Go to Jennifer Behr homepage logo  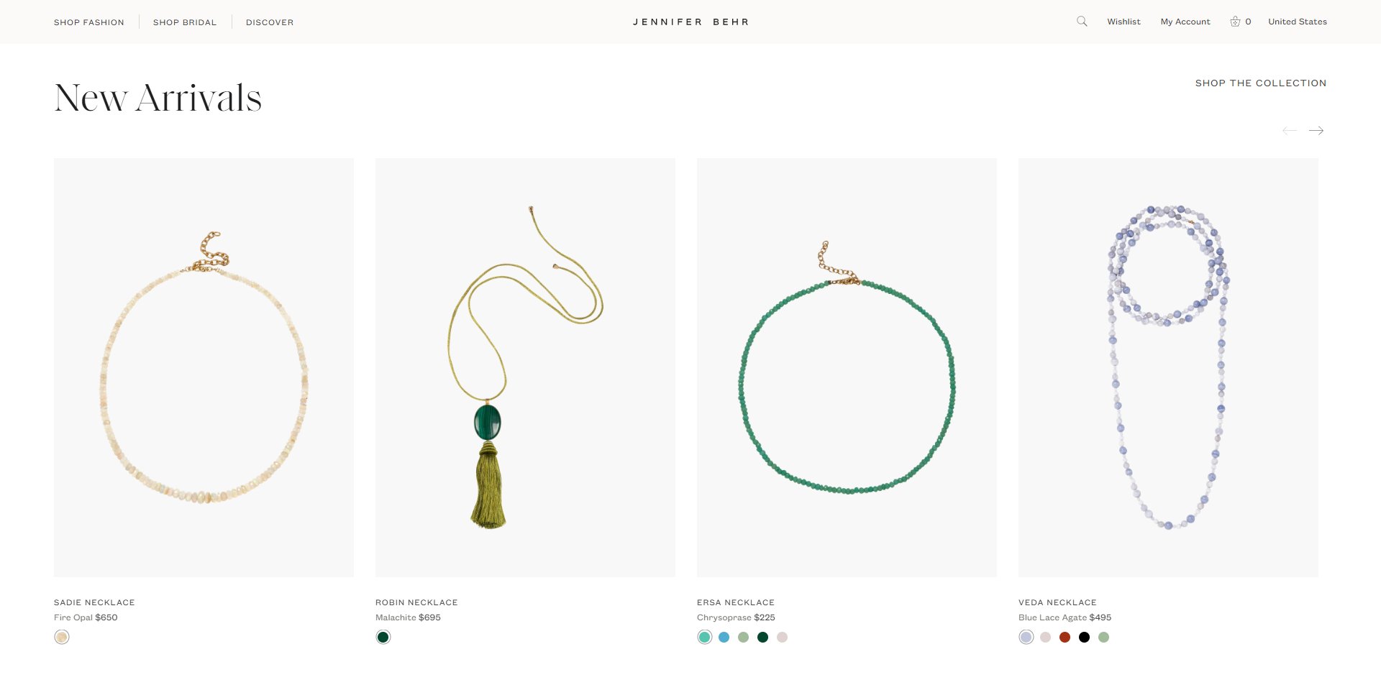(690, 22)
